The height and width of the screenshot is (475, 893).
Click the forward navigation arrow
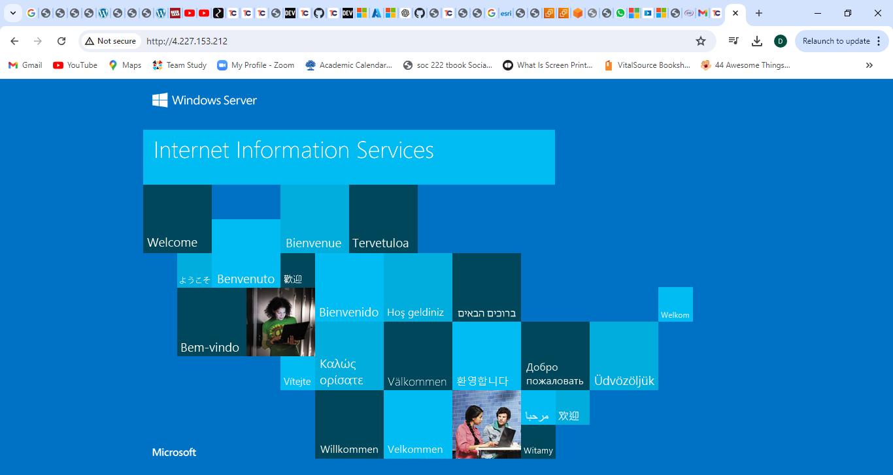tap(38, 41)
